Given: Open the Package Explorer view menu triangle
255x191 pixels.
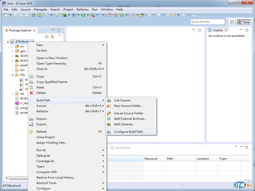Looking at the screenshot, I should click(60, 36).
